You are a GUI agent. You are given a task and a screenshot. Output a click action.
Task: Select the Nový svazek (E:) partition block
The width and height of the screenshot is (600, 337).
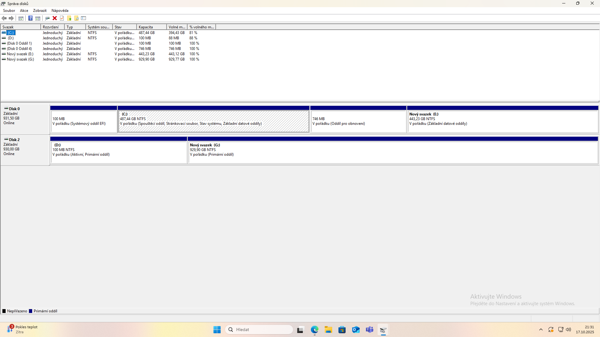point(502,121)
